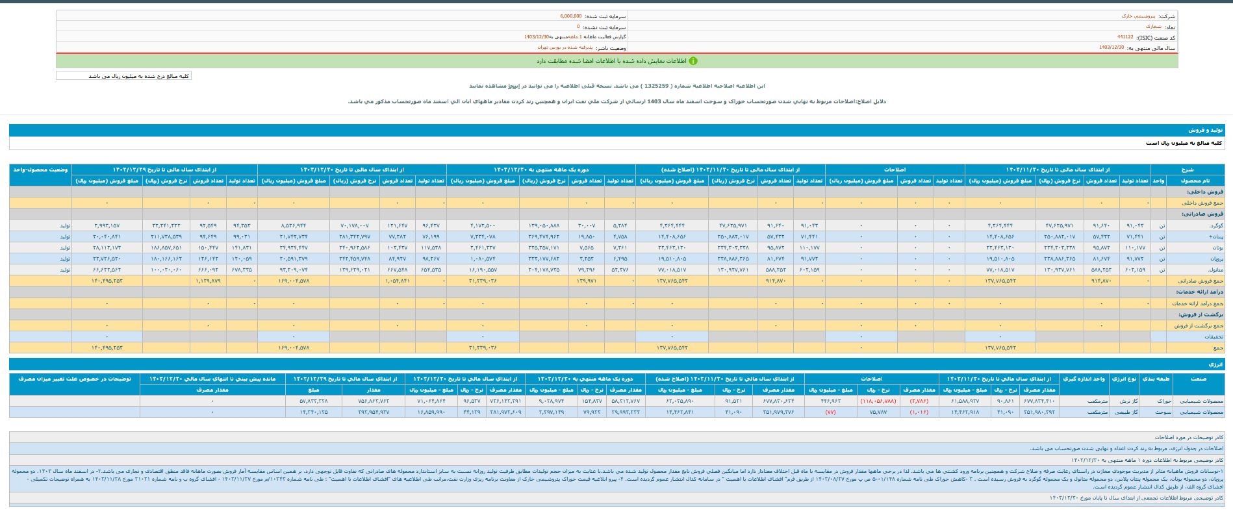Select 31,239,036 in «جمع فروش صادراتی» row

click(x=482, y=281)
